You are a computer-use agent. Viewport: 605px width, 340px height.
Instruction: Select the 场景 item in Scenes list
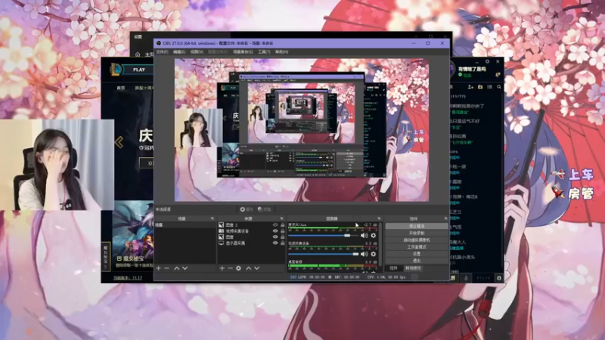185,224
